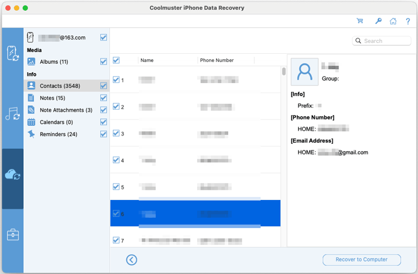
Task: Click the magnifier icon in search box
Action: 358,41
